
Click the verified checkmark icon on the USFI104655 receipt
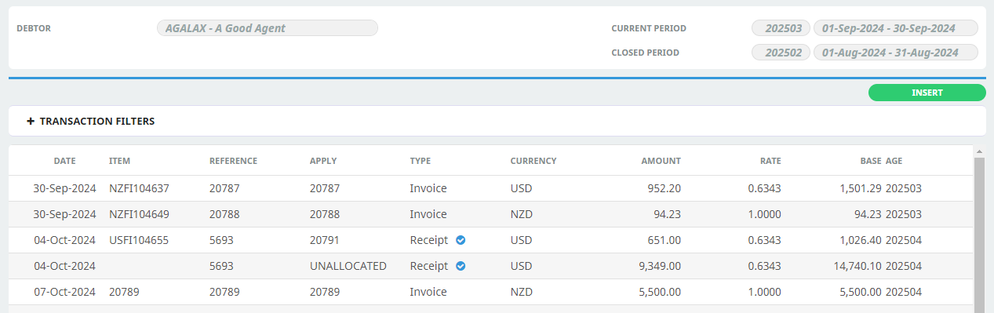pyautogui.click(x=461, y=240)
